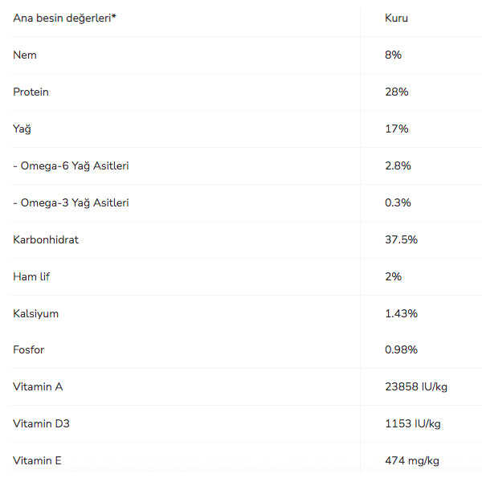Click the 'Protein' row label
Viewport: 482px width, 482px height.
pyautogui.click(x=31, y=92)
